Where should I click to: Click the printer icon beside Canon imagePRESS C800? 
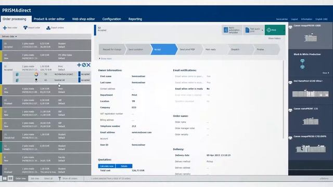[x=290, y=27]
